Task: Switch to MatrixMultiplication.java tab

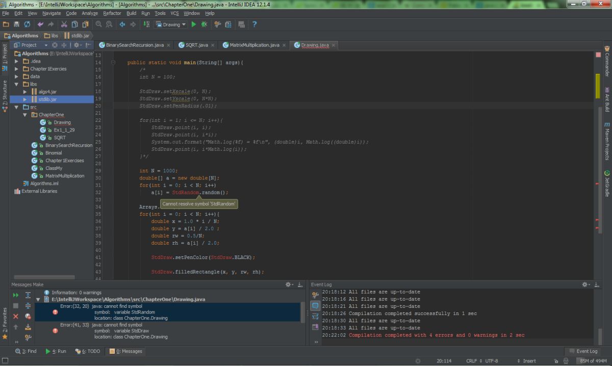Action: pyautogui.click(x=254, y=45)
